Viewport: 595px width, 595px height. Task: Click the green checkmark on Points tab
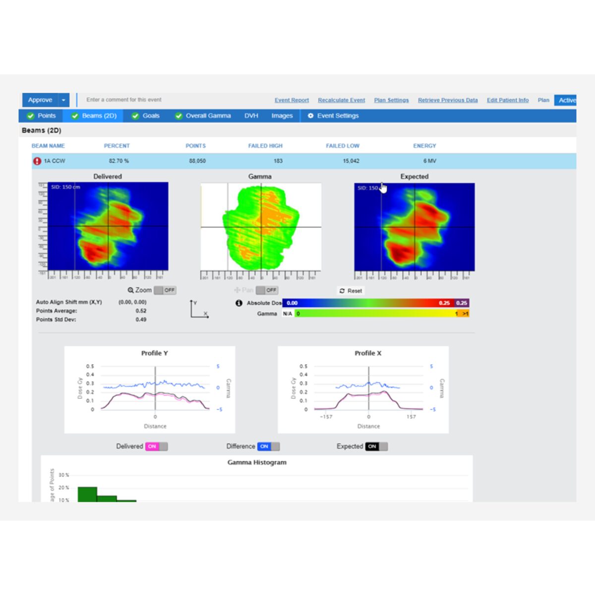tap(31, 116)
